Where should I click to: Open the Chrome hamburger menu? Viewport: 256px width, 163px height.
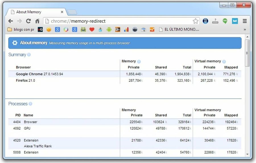pos(245,21)
